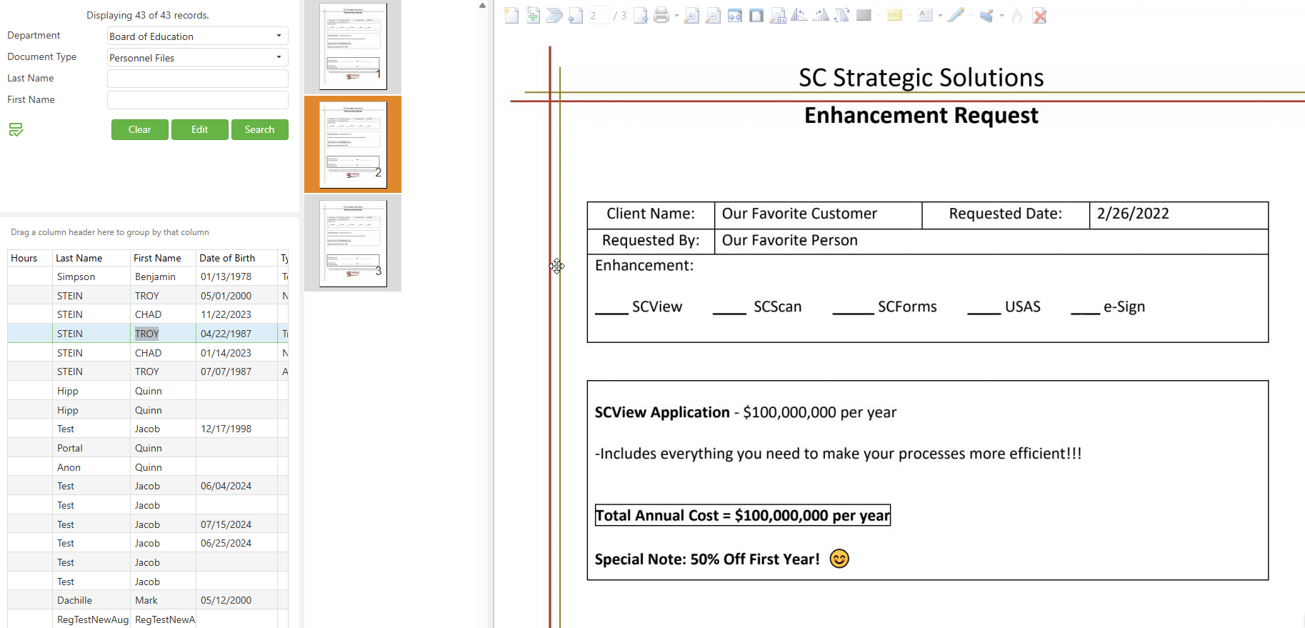
Task: Click the Last Name search field
Action: coord(198,79)
